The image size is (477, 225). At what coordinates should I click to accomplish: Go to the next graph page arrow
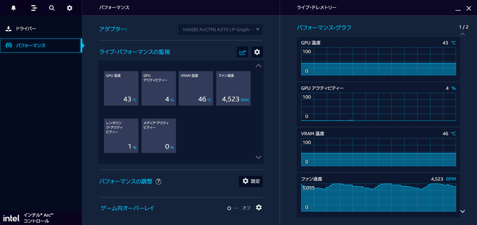[463, 211]
